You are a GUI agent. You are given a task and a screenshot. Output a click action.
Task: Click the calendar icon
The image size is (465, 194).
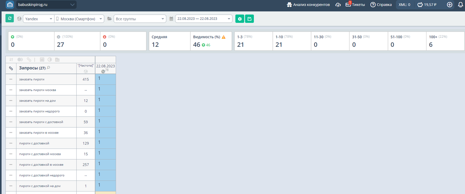click(171, 19)
